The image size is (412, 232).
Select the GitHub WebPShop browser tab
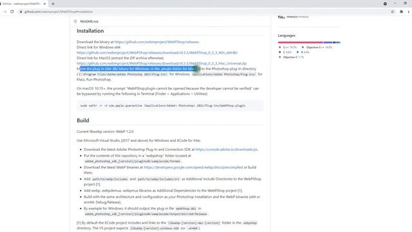23,4
